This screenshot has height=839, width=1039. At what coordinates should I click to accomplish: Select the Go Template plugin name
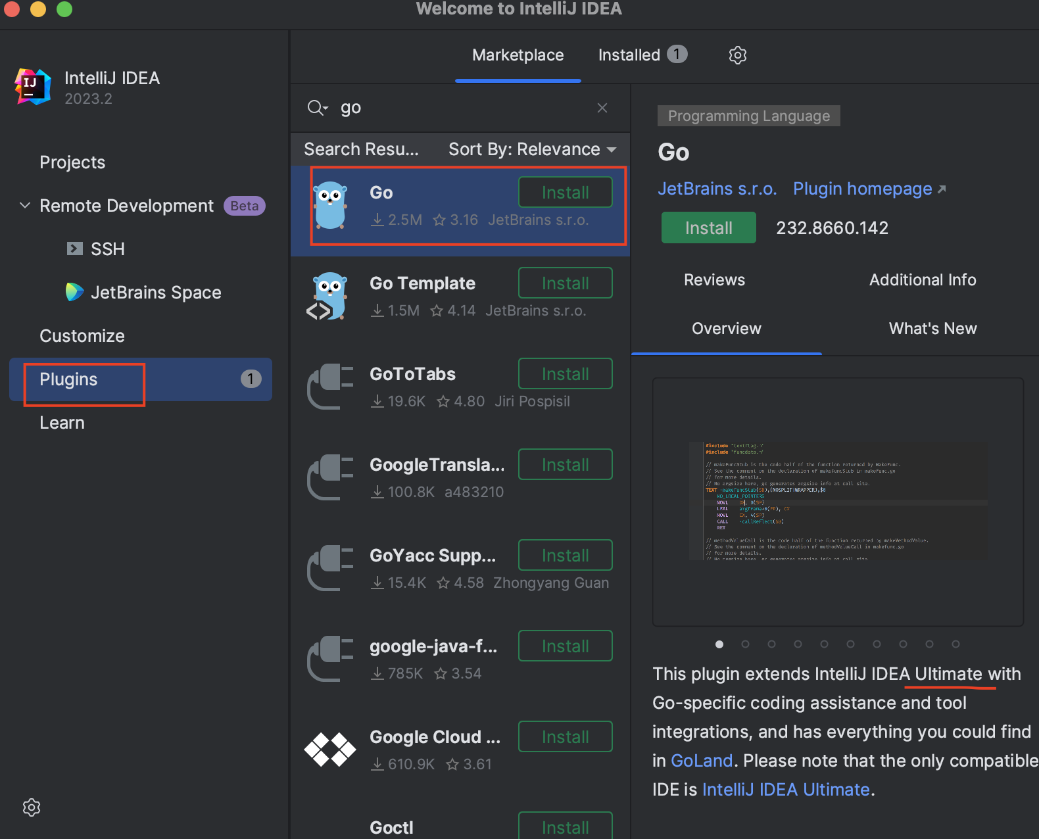tap(422, 283)
